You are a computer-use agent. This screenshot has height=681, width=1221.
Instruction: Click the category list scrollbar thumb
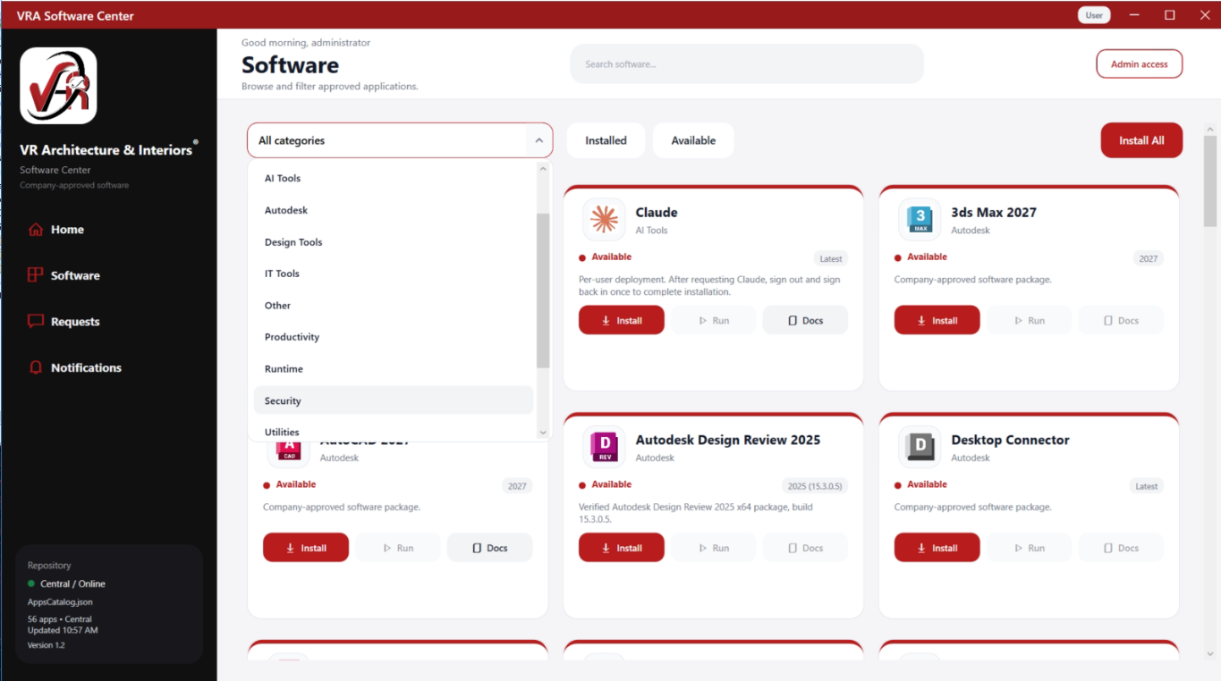pos(542,290)
